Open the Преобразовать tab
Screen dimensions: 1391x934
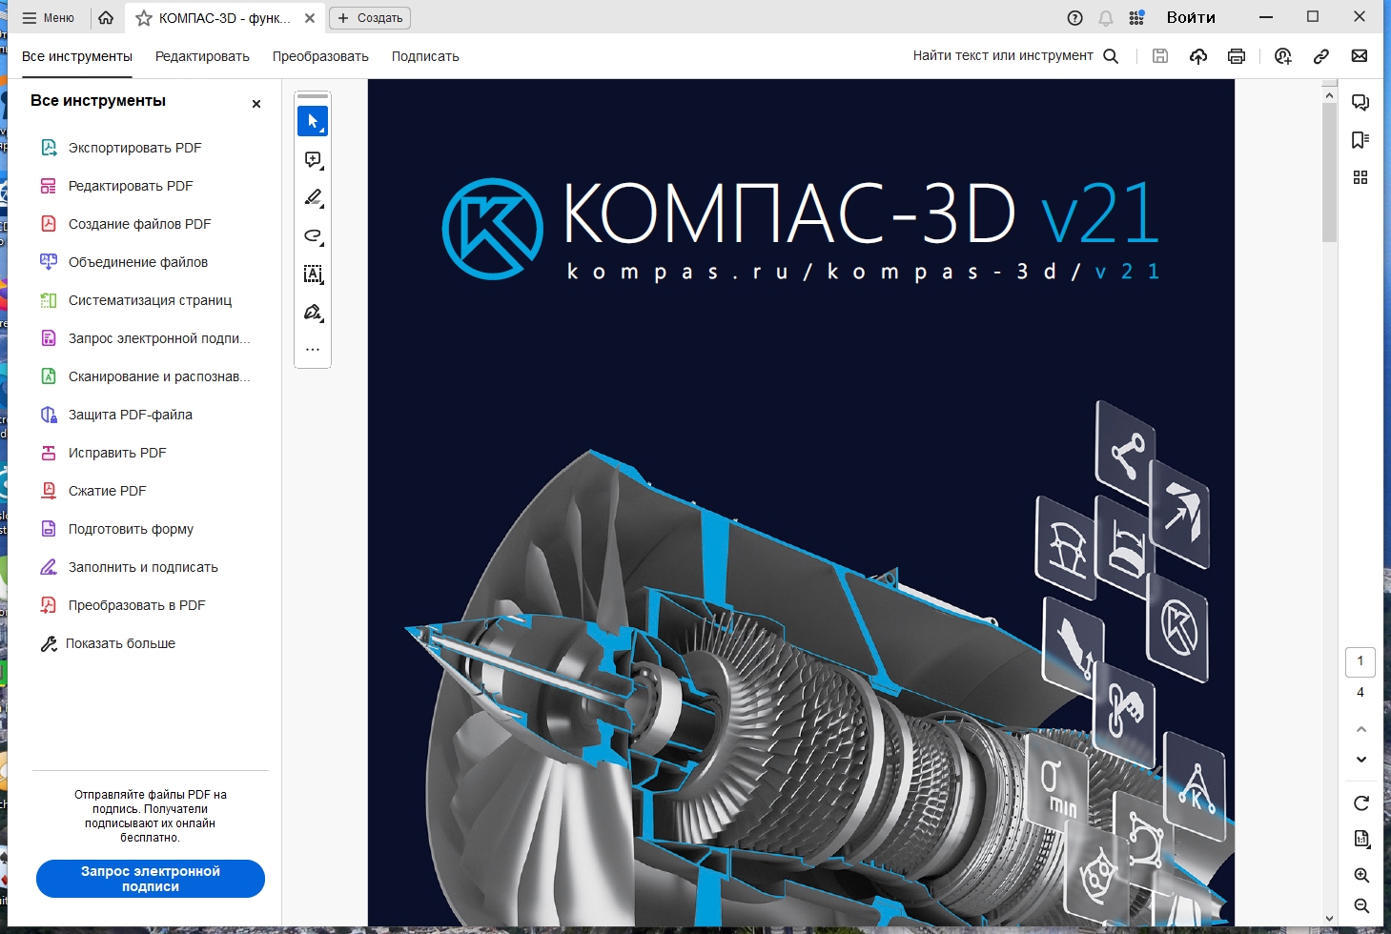click(x=320, y=56)
